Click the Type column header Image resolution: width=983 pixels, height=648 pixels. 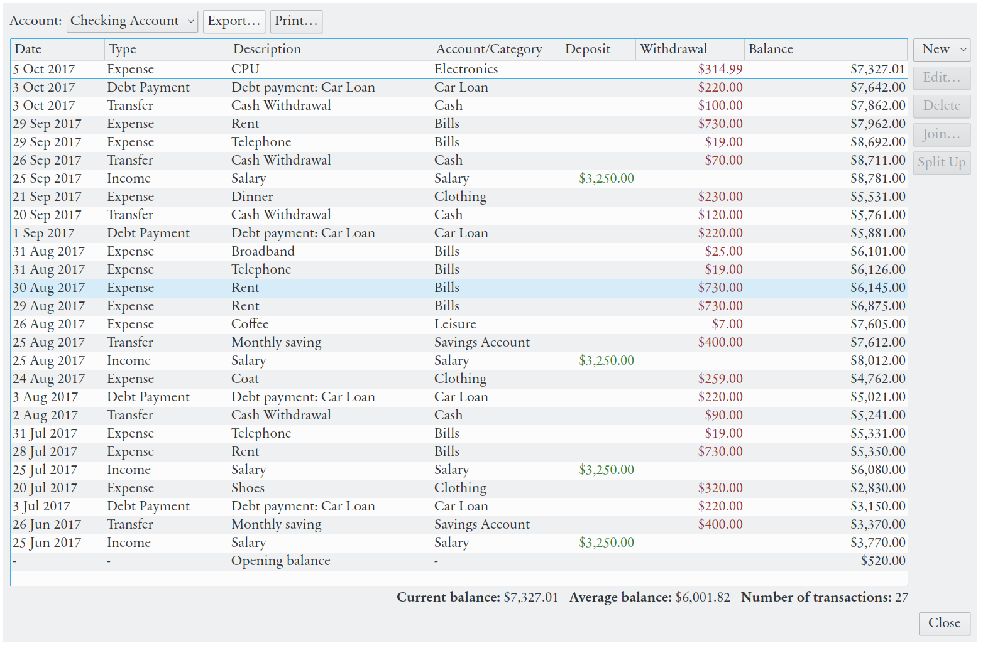(167, 50)
